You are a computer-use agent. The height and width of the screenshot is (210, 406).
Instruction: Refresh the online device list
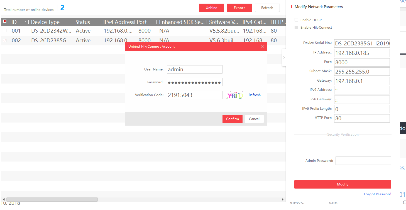pyautogui.click(x=267, y=8)
